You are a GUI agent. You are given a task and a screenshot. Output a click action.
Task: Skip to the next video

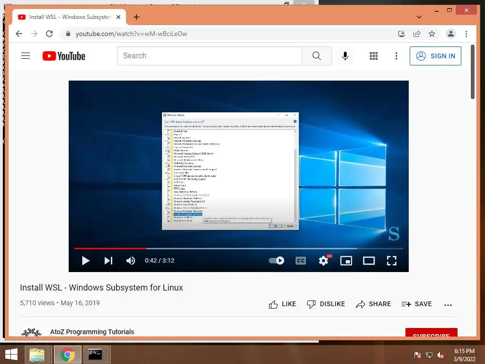coord(108,261)
